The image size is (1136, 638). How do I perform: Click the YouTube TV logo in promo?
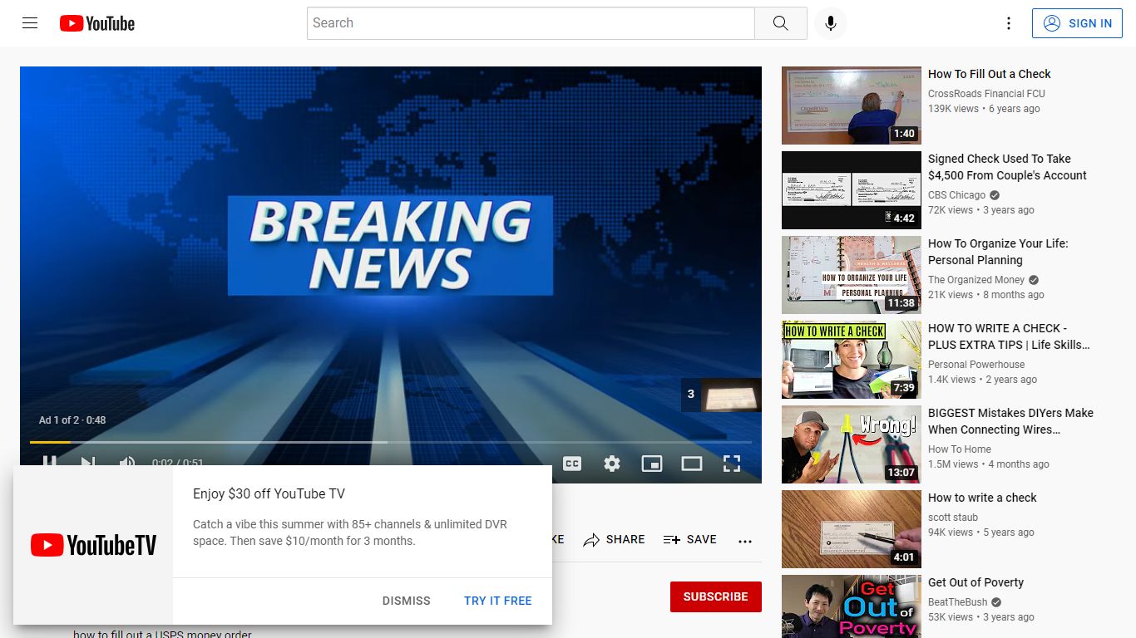[93, 545]
